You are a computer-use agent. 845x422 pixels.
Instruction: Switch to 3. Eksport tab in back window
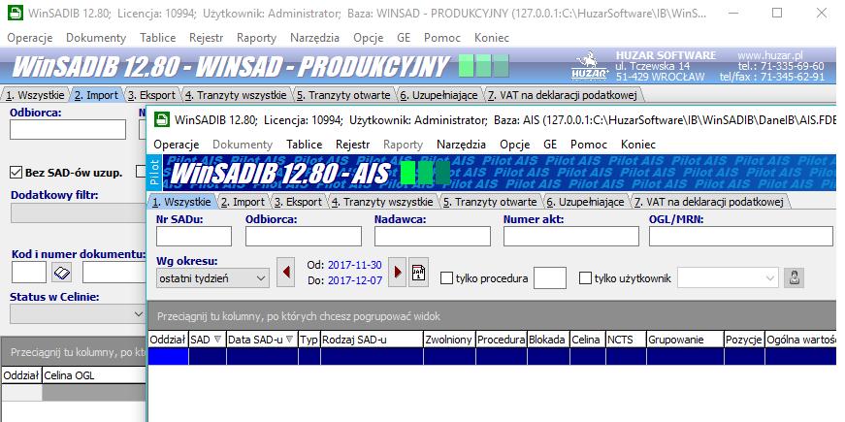(x=151, y=95)
